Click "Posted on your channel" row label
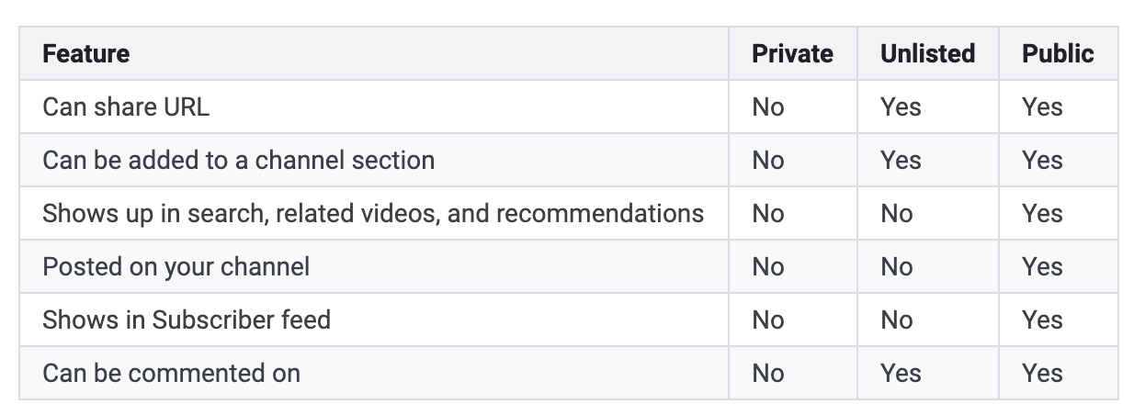Image resolution: width=1134 pixels, height=415 pixels. pyautogui.click(x=176, y=266)
